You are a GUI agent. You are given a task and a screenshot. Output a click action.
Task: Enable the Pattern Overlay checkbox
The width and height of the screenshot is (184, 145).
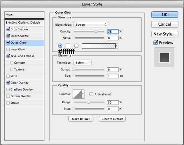click(x=8, y=96)
